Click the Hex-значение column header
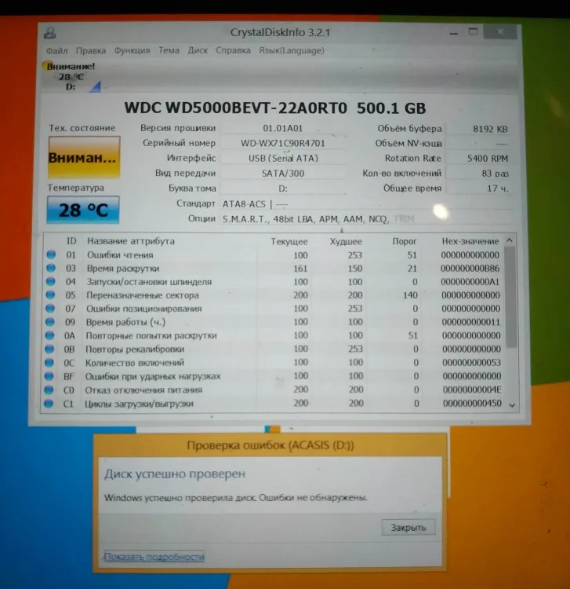Screen dimensions: 570x589 [x=470, y=241]
